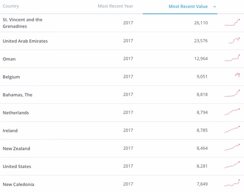This screenshot has height=192, width=244.
Task: Open the St. Vincent and the Grenadines sparkline chart
Action: pyautogui.click(x=232, y=22)
